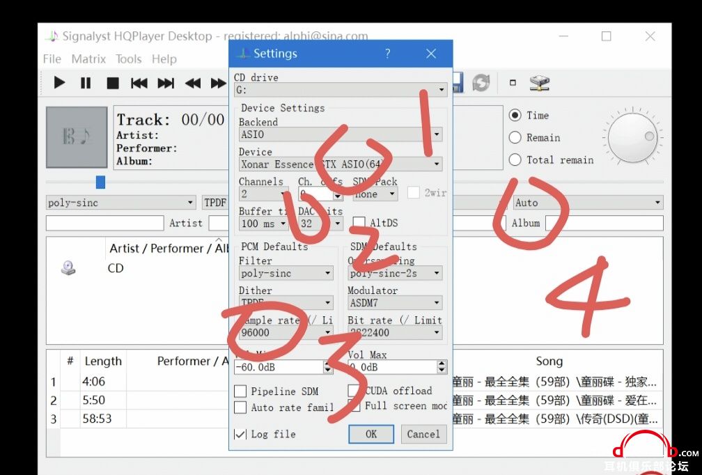Open the CD drive G: dropdown
The height and width of the screenshot is (475, 702).
[x=341, y=90]
